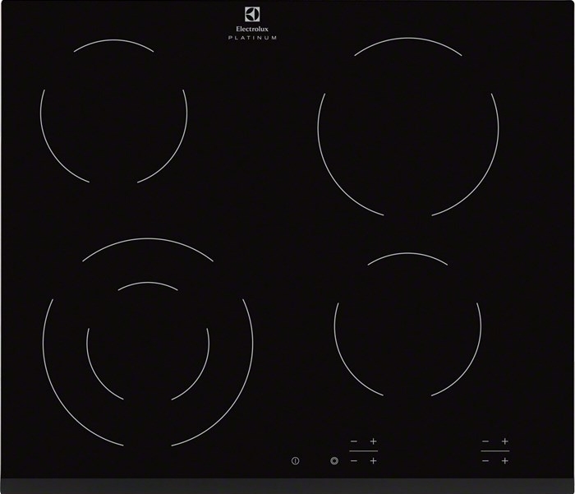575x494 pixels.
Task: Tap lower plus in left control pair
Action: point(373,460)
